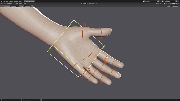Image resolution: width=180 pixels, height=101 pixels.
Task: Click the active tool icon in tool settings
Action: coord(2,6)
